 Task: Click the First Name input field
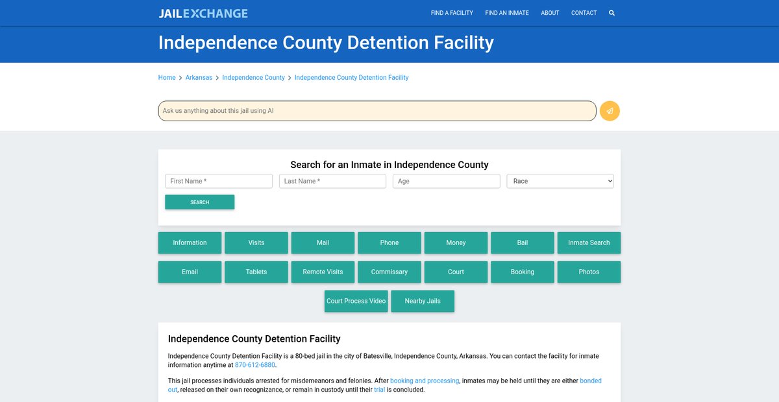(x=219, y=182)
